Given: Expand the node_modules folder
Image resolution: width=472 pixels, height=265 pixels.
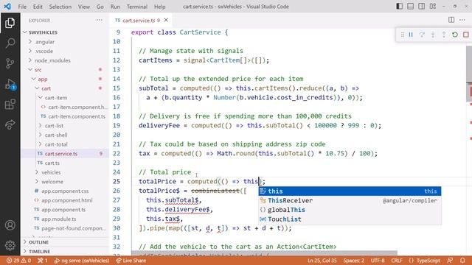Looking at the screenshot, I should click(52, 60).
